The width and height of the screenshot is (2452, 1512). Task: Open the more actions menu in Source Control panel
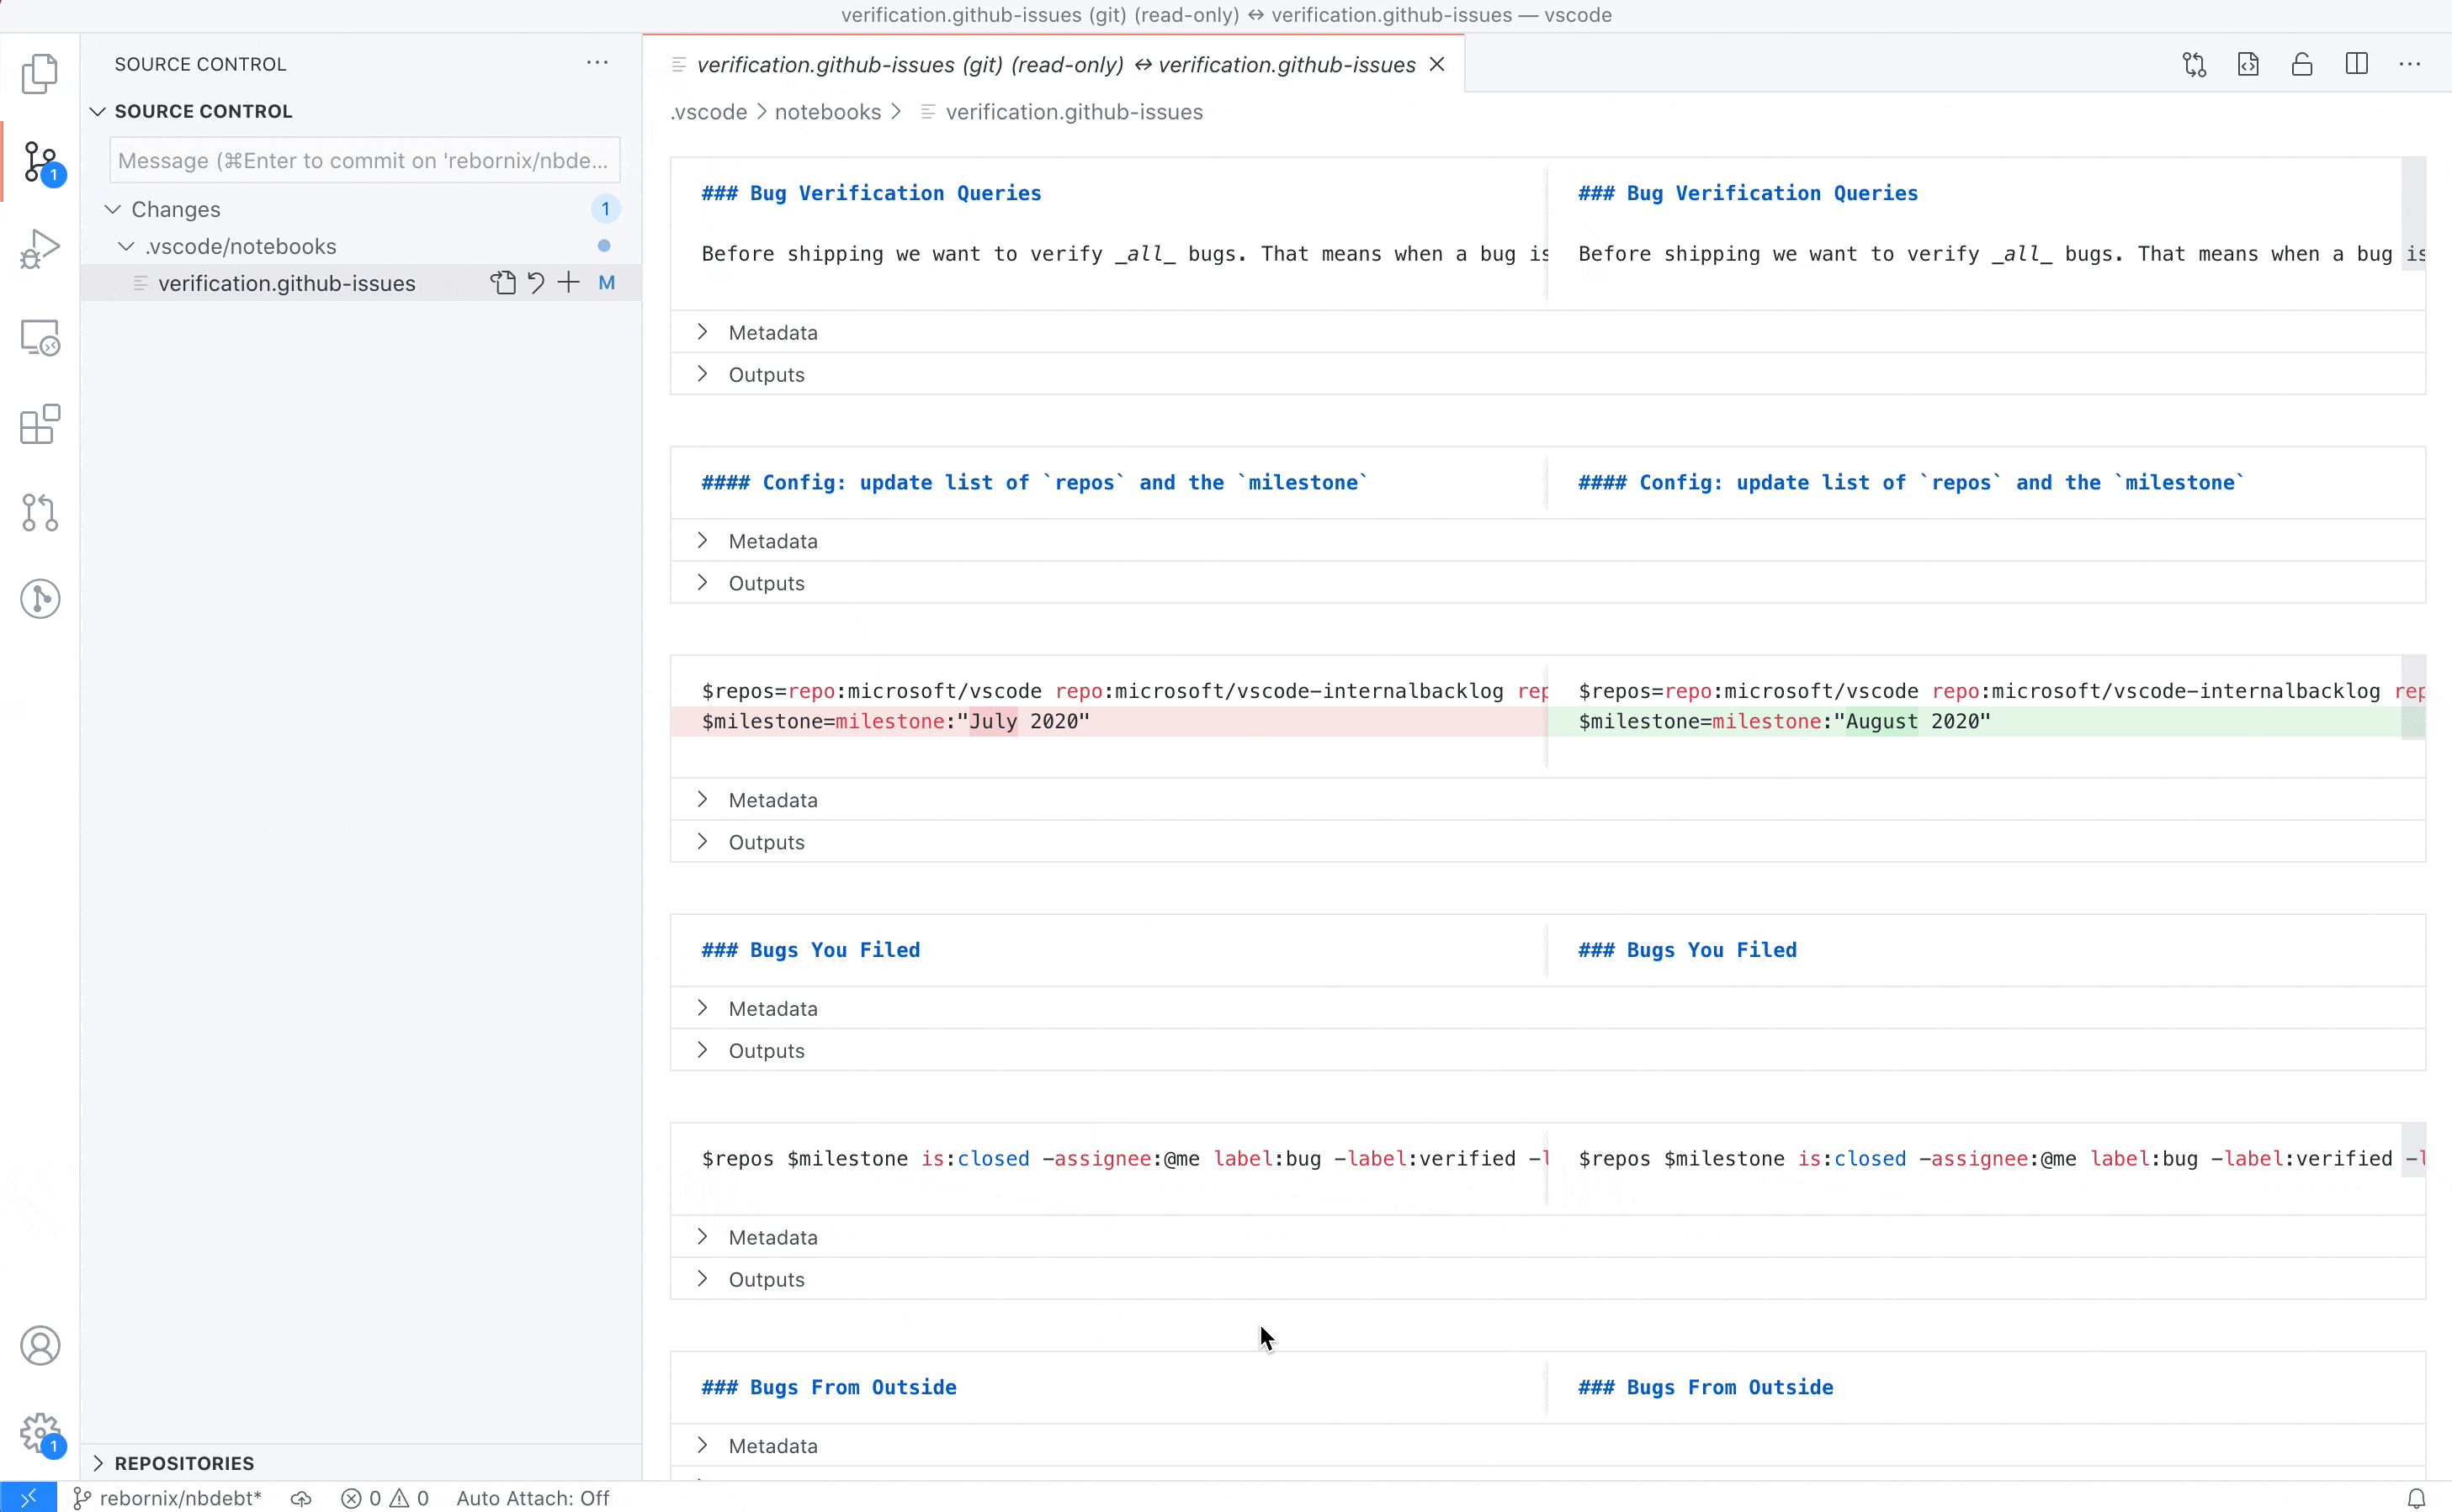(596, 63)
